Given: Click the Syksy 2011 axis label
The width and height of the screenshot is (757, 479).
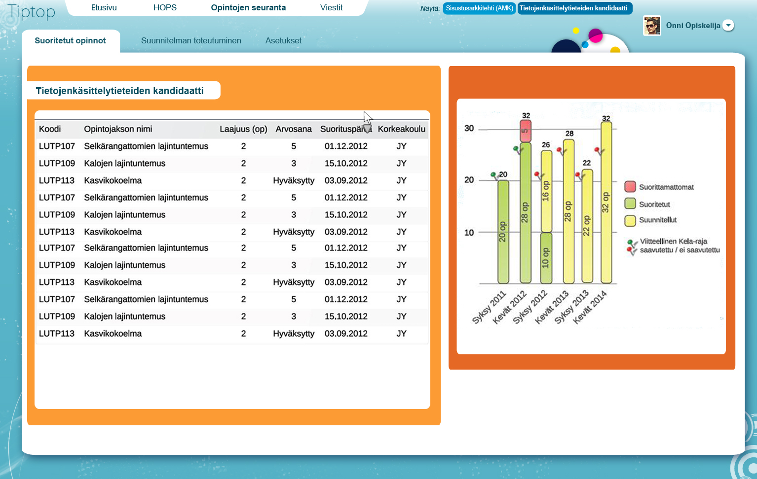Looking at the screenshot, I should pos(490,307).
